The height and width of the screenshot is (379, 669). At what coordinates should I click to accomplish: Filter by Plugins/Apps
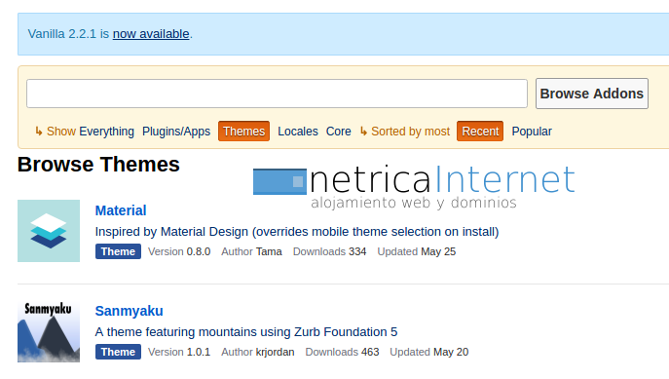click(176, 131)
